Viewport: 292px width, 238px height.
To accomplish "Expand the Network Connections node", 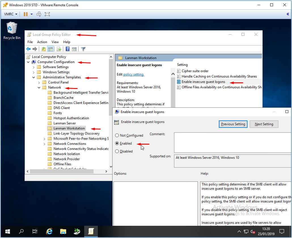I will (x=44, y=144).
